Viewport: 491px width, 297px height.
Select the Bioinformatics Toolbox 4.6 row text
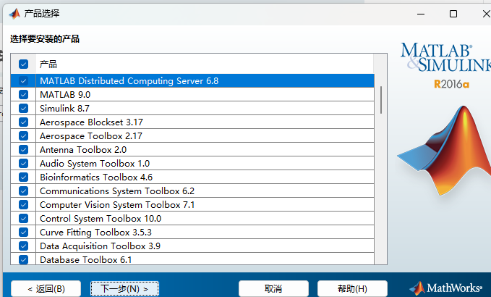(96, 177)
